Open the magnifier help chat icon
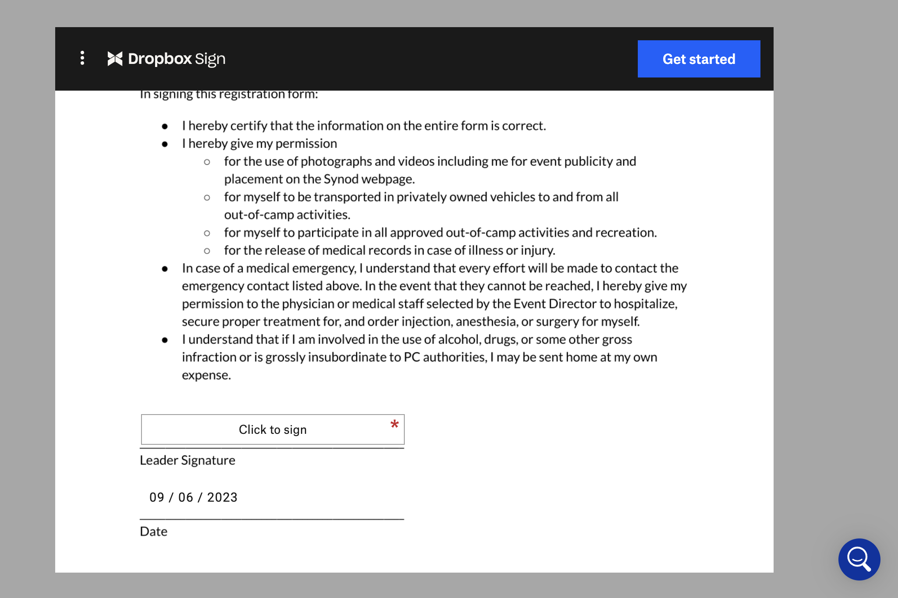The height and width of the screenshot is (598, 898). pyautogui.click(x=859, y=559)
